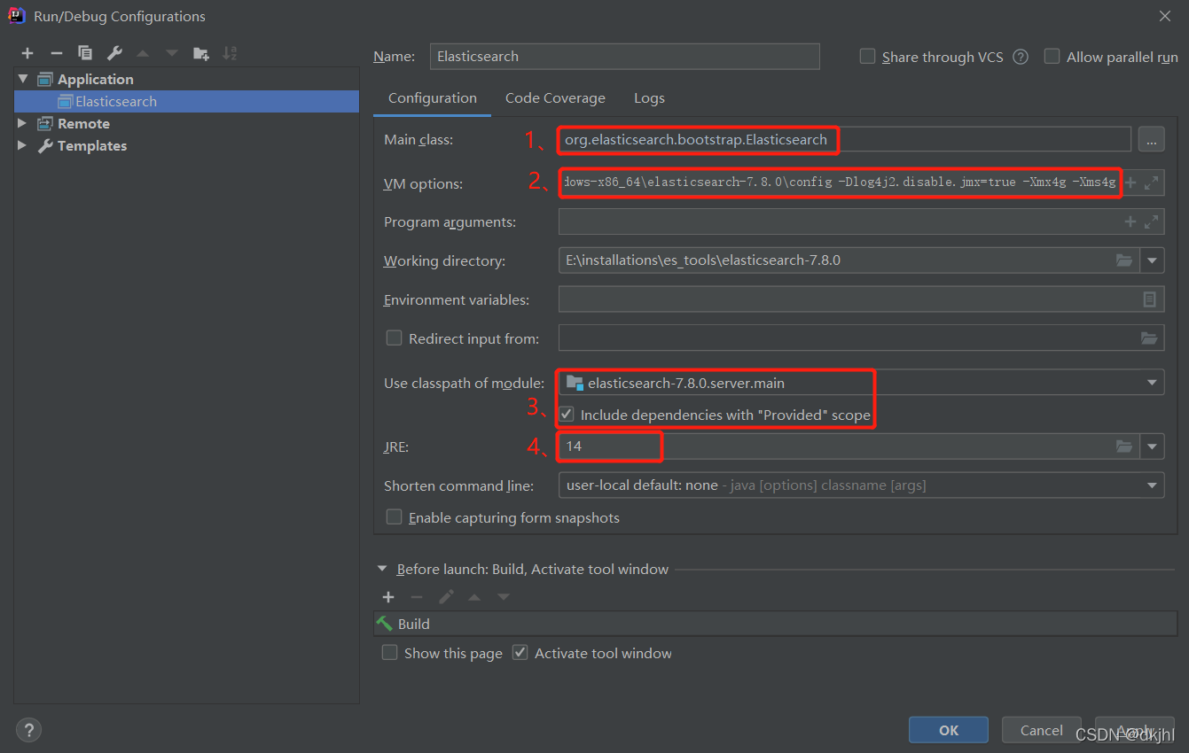Toggle Redirect input from checkbox

394,338
